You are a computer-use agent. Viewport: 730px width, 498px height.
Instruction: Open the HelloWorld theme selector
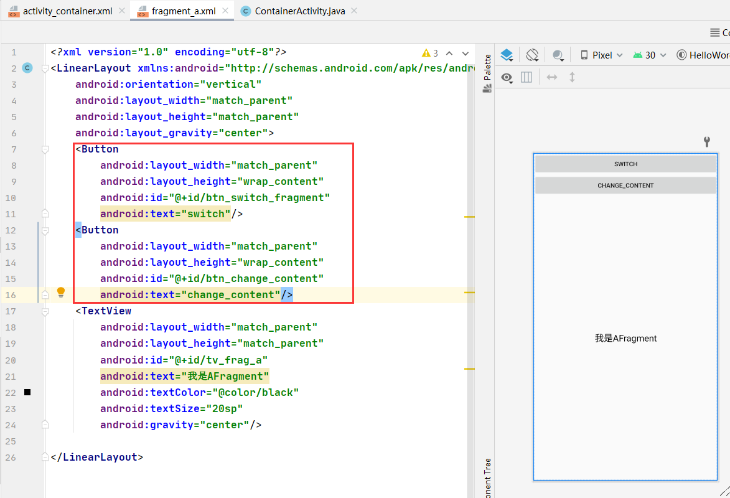(x=703, y=55)
